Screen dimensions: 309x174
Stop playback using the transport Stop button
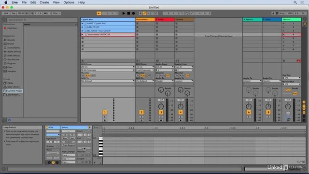pyautogui.click(x=128, y=13)
